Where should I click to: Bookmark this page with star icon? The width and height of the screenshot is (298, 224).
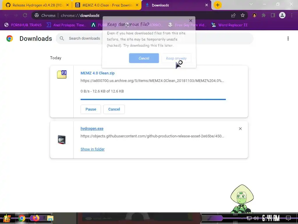[243, 15]
